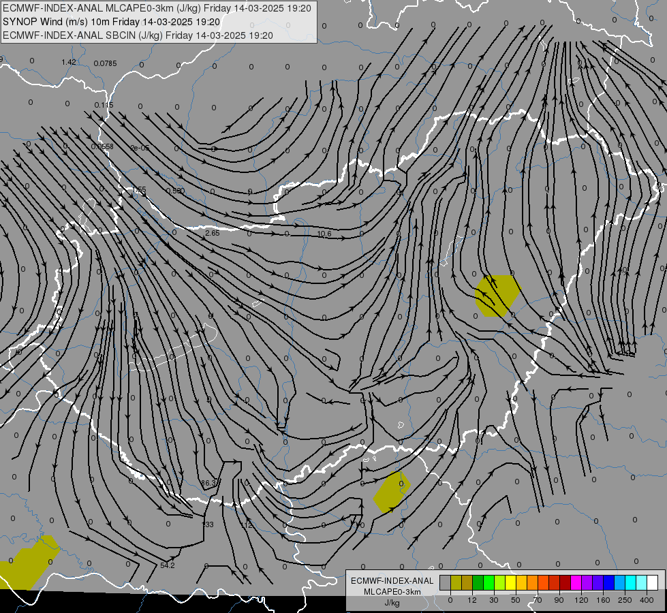Click the white swatch at legend end
This screenshot has width=667, height=613.
(652, 582)
